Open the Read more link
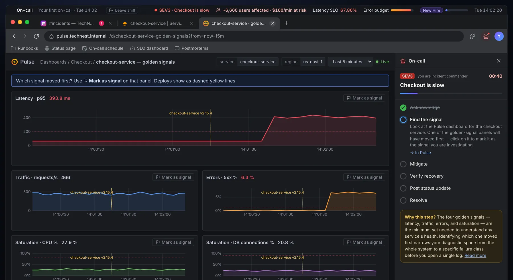 pos(475,255)
